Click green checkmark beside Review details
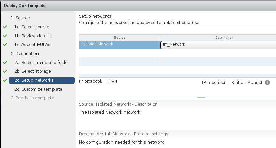Viewport: 276px width, 148px height. click(x=5, y=36)
